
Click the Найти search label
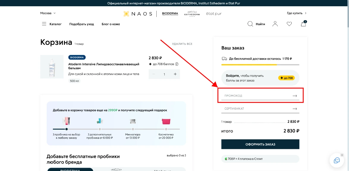coord(260,24)
